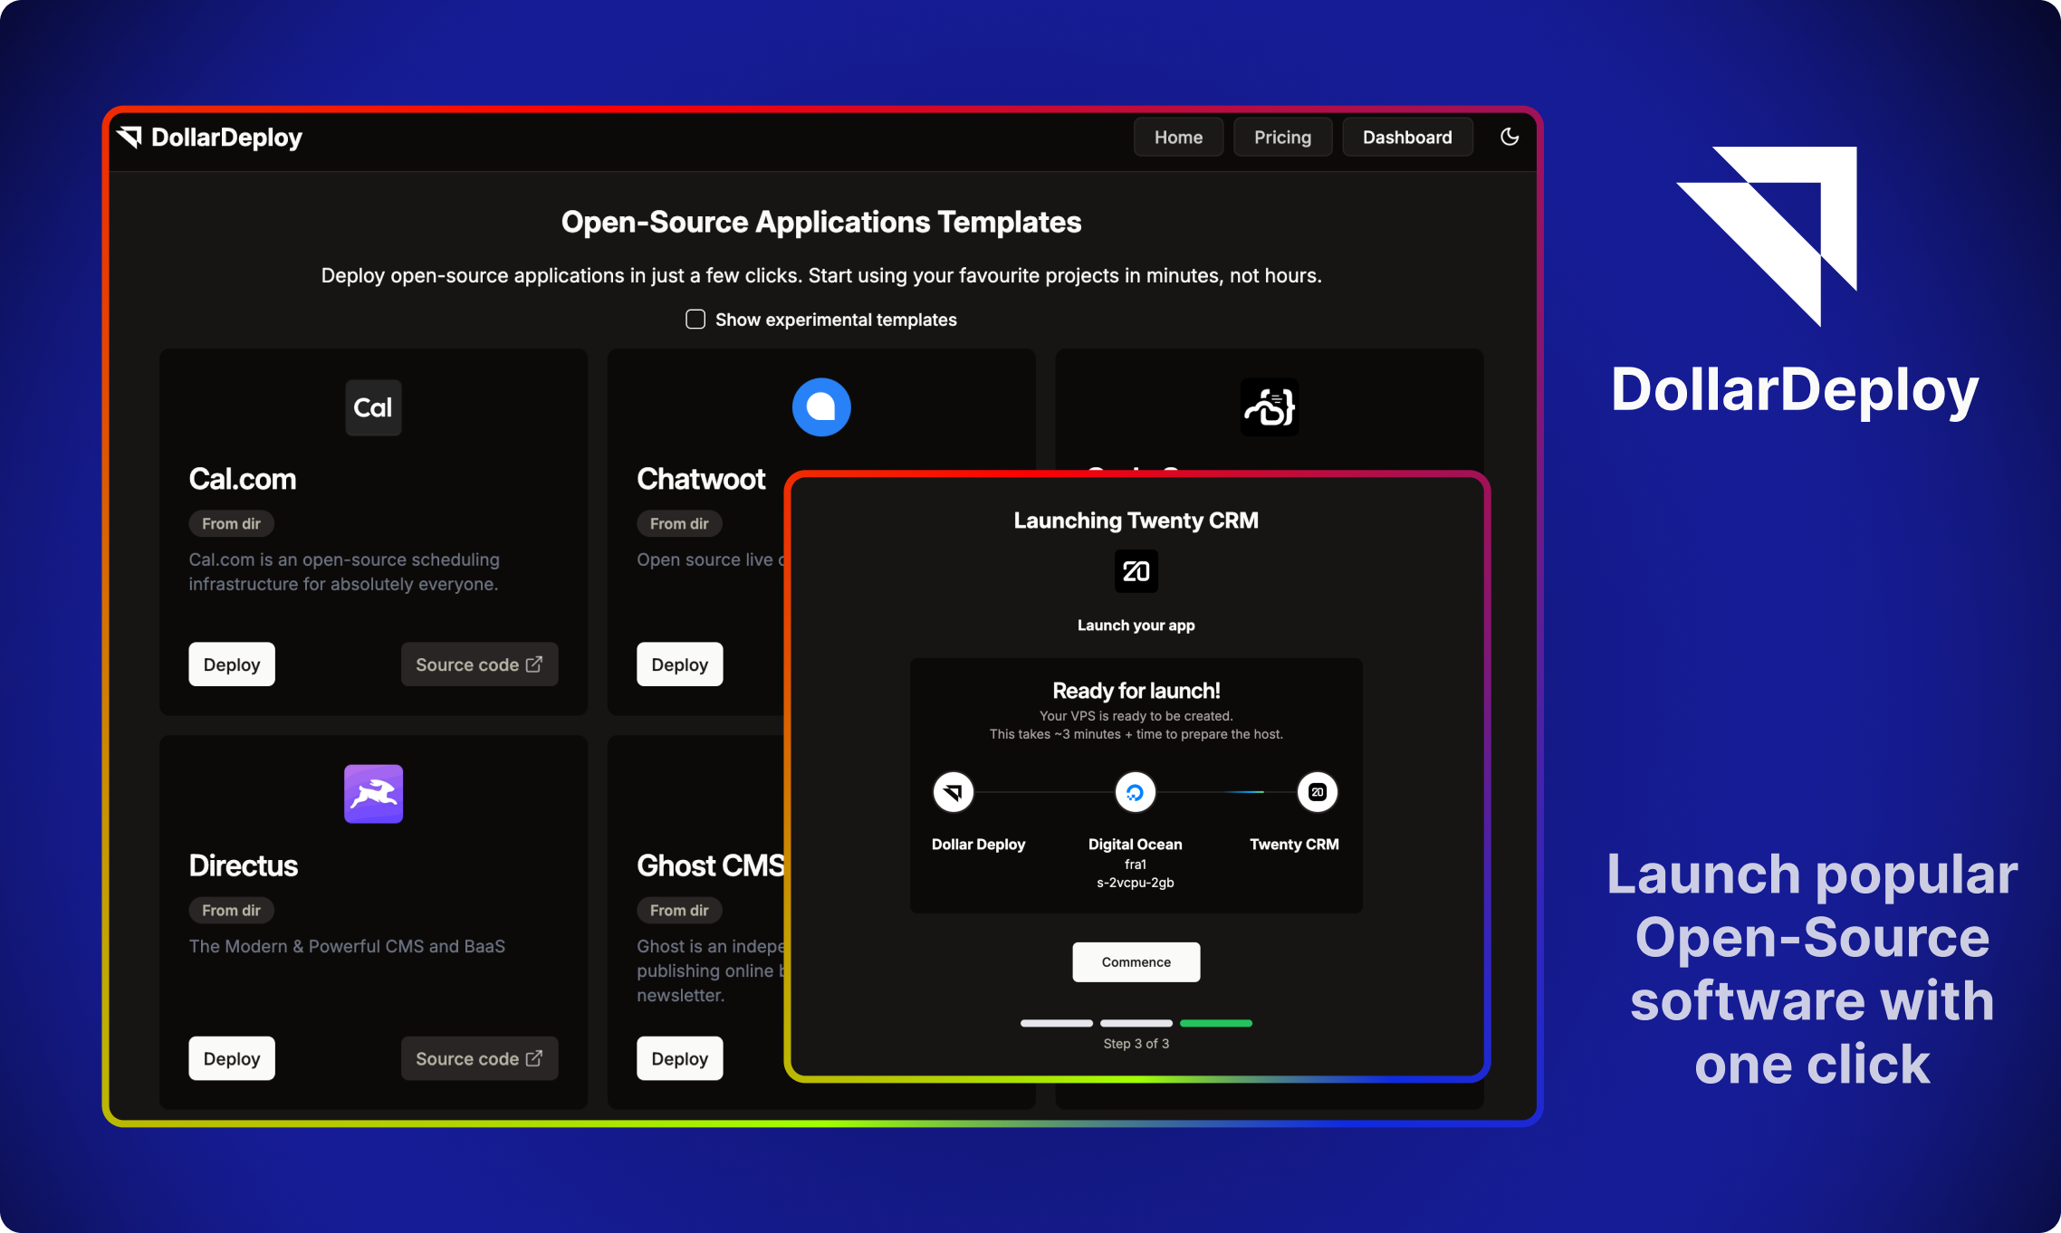The image size is (2061, 1233).
Task: Click the 'Digital Ocean' step label
Action: click(x=1135, y=845)
